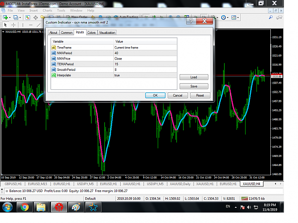
Task: Toggle the Interpolate value 'true'
Action: (x=145, y=75)
